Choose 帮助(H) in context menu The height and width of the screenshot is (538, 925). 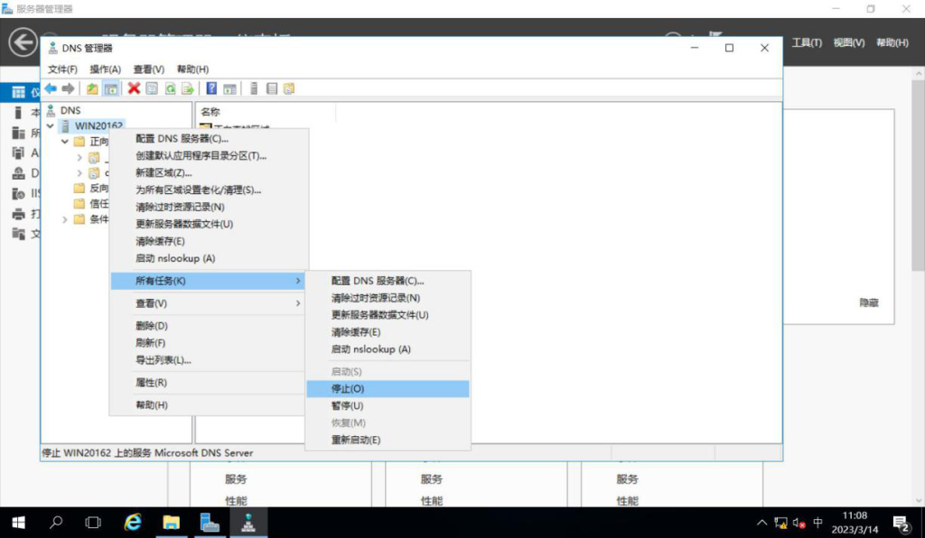tap(210, 404)
